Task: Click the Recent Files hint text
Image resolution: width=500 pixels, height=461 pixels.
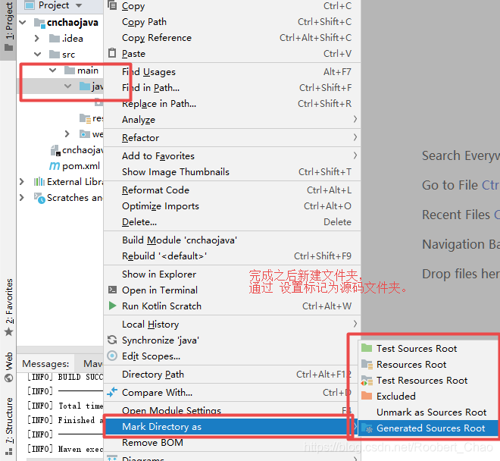Action: [461, 215]
